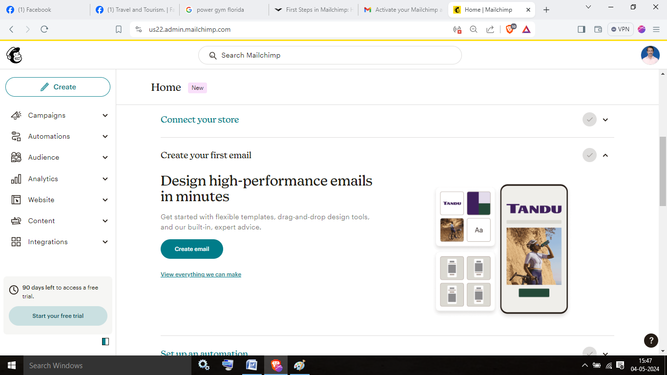
Task: Click the Create email button
Action: click(192, 249)
